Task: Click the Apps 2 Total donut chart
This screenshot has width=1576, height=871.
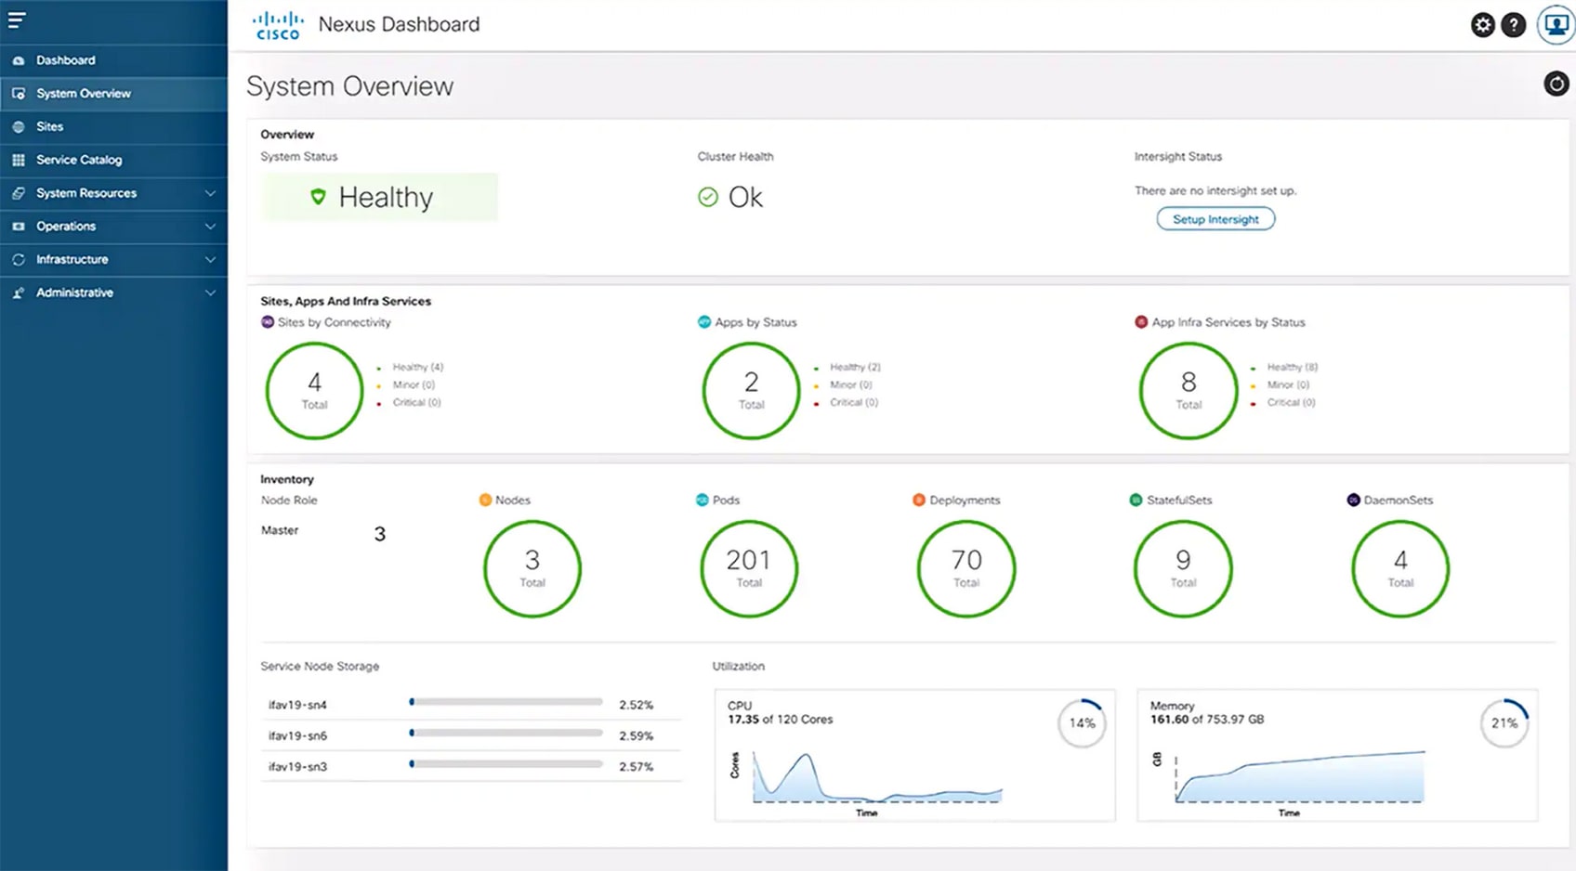Action: [x=751, y=391]
